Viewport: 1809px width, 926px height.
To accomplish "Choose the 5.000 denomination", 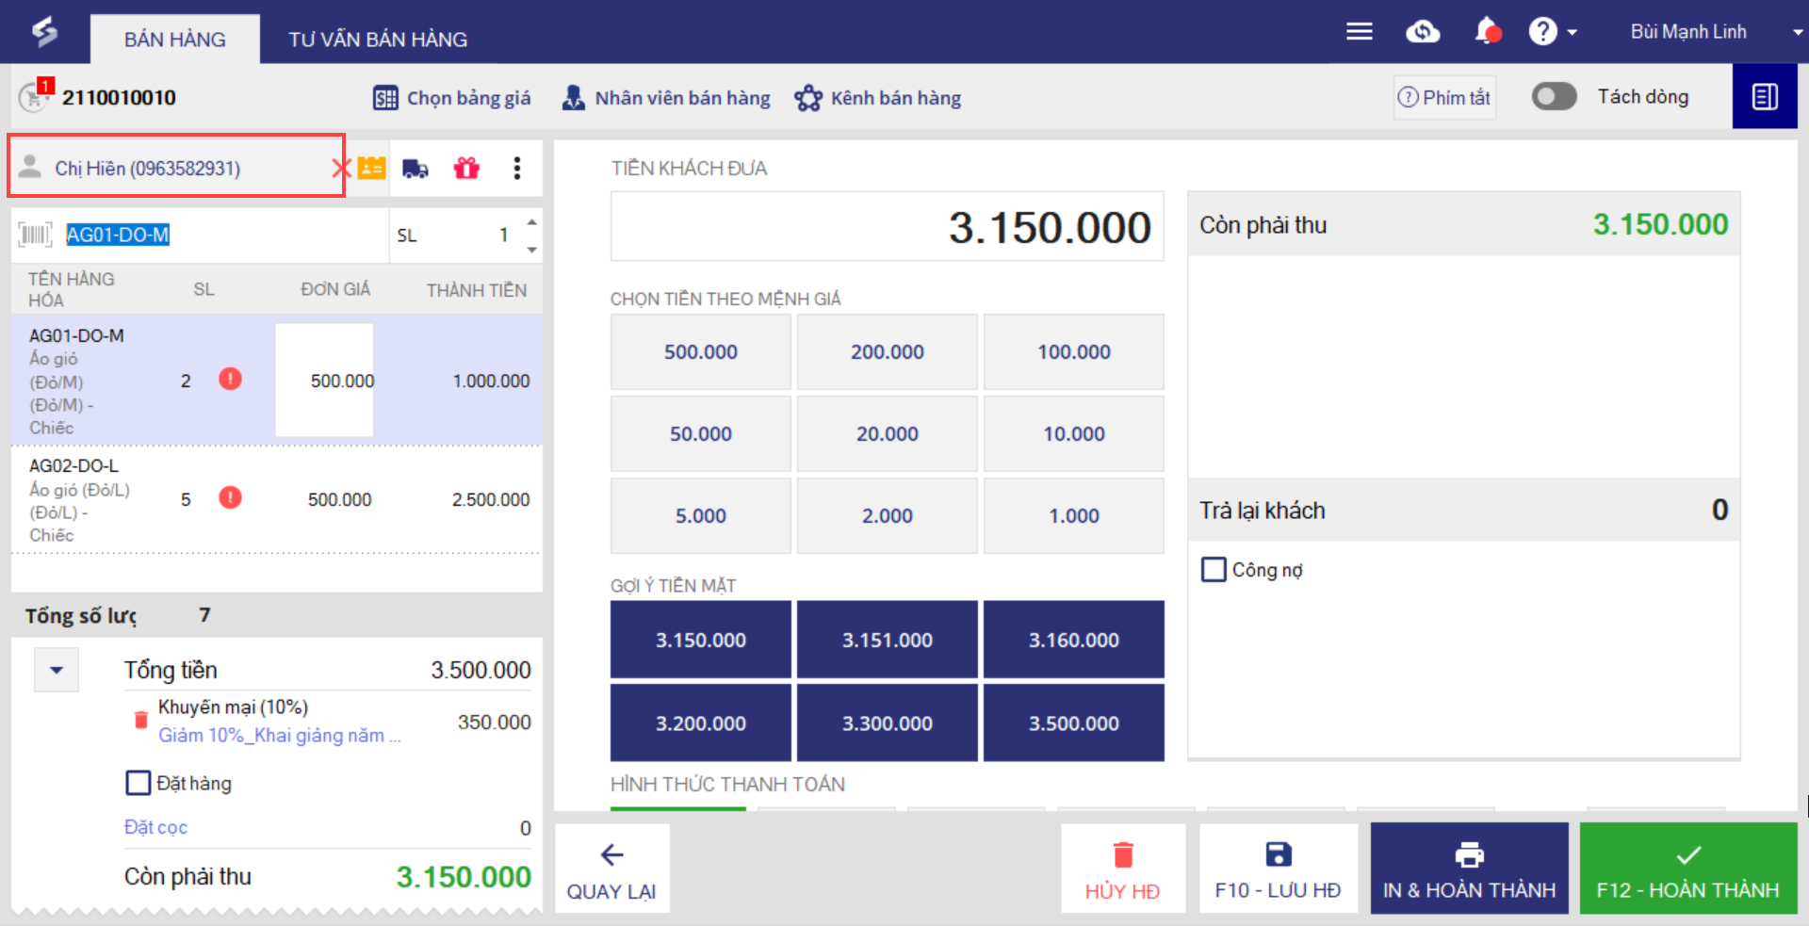I will click(701, 516).
